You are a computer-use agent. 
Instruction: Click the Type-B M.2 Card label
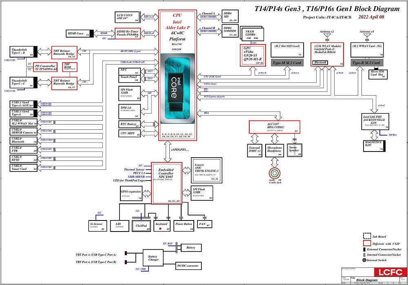point(367,63)
